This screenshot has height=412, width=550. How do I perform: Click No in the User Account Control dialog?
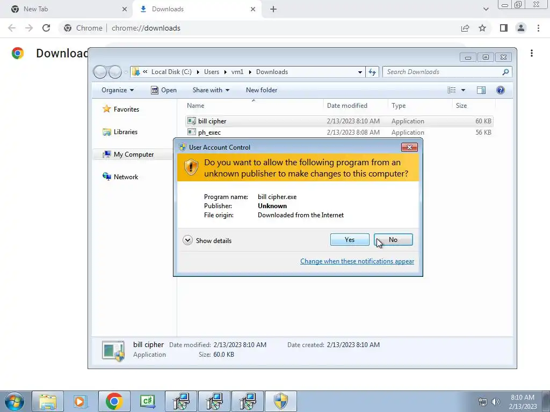(393, 240)
